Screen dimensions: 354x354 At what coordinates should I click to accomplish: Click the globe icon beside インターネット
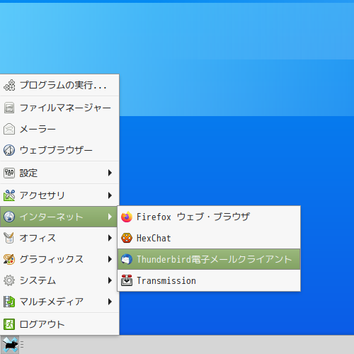click(x=9, y=217)
